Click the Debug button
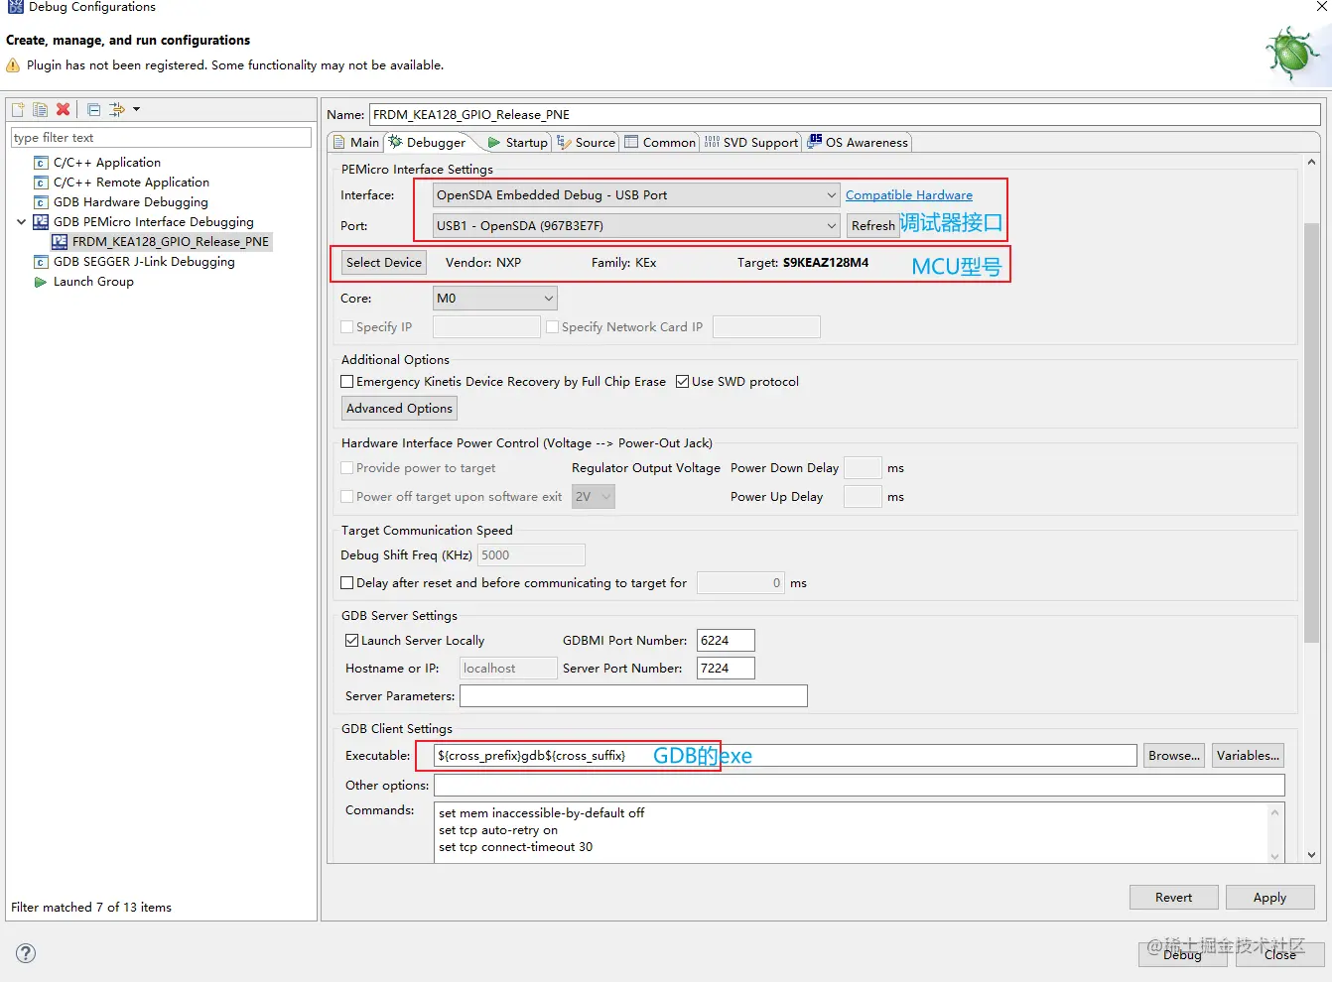 pyautogui.click(x=1182, y=954)
